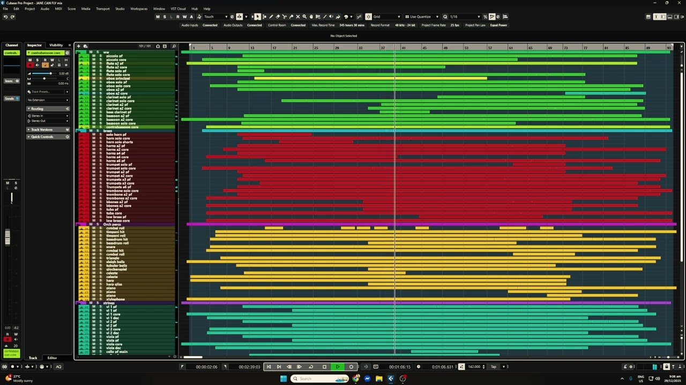Viewport: 686px width, 385px height.
Task: Select the Play speaker tool
Action: [331, 17]
